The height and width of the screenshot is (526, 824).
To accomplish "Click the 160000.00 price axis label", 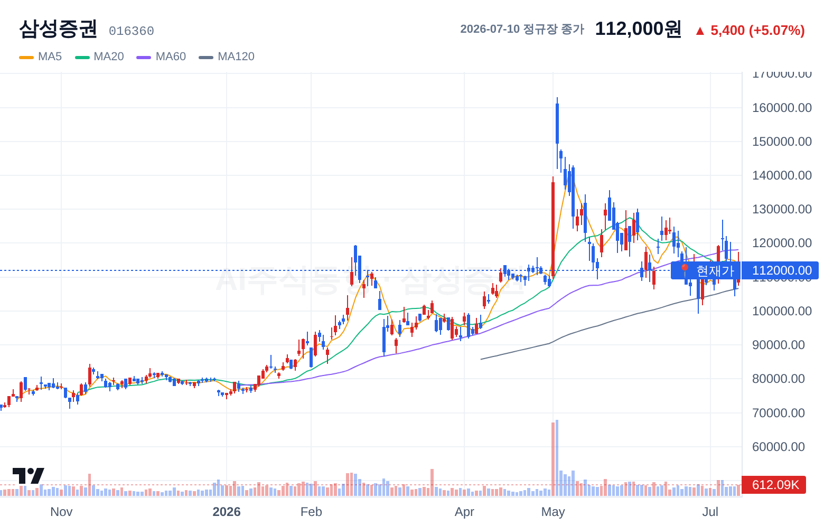I will pyautogui.click(x=782, y=108).
